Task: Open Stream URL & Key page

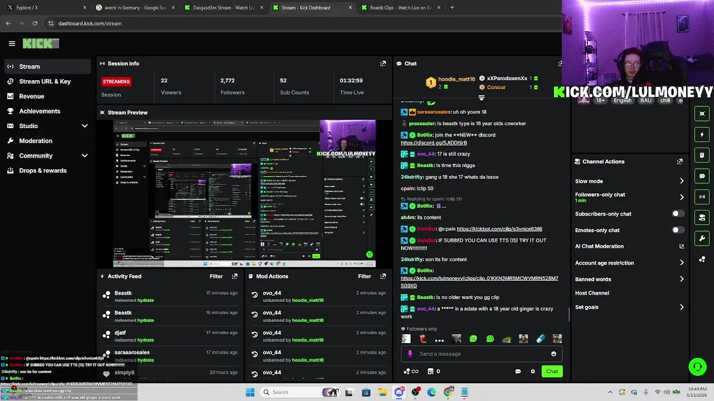Action: click(45, 81)
